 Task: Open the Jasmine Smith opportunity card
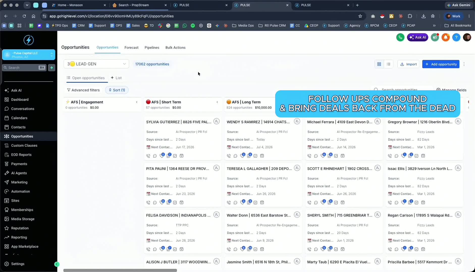(259, 262)
